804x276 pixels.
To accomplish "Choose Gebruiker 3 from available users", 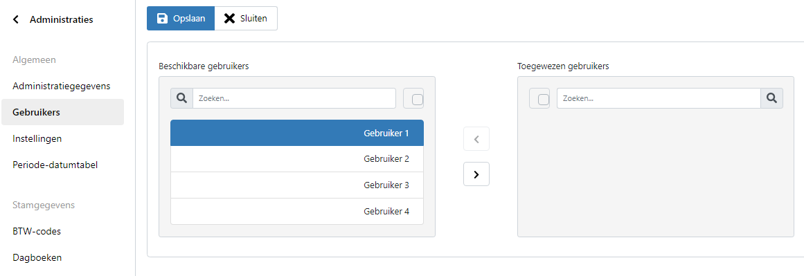I will [x=297, y=185].
